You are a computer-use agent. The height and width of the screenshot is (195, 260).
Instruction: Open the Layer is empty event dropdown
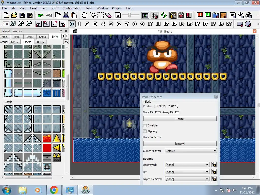[187, 179]
